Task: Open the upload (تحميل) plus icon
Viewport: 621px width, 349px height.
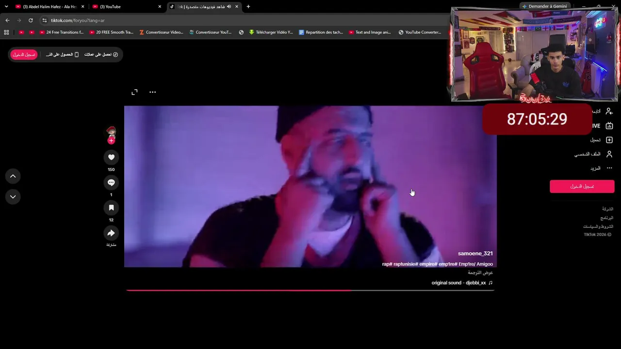Action: [x=609, y=140]
